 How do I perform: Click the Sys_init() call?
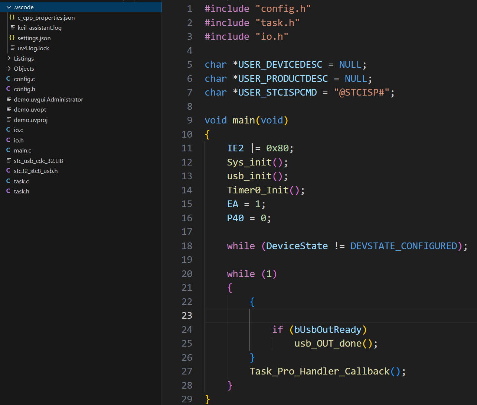258,162
